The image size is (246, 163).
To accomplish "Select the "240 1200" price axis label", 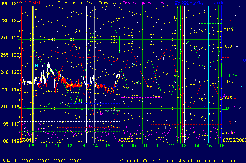I will coord(11,72).
